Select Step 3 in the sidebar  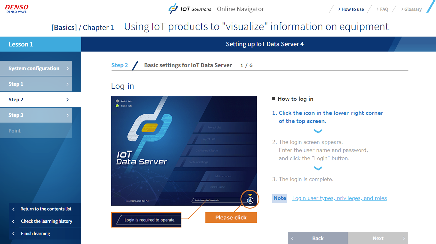[x=36, y=115]
